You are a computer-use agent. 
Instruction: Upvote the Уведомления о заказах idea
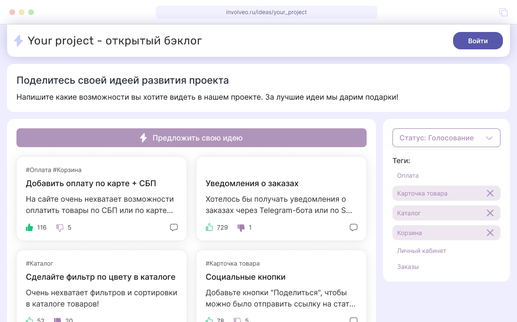210,228
